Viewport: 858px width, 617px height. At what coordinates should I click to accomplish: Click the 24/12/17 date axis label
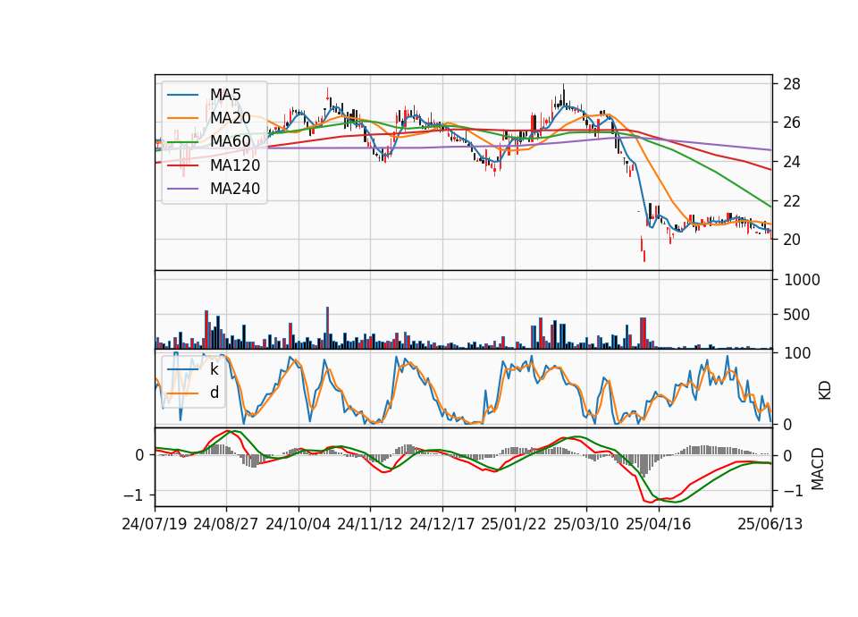(442, 525)
